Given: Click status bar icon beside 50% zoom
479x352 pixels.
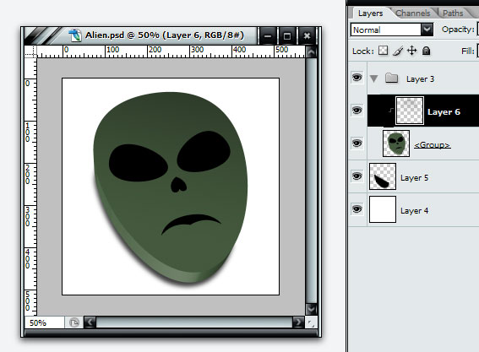Looking at the screenshot, I should coord(74,322).
